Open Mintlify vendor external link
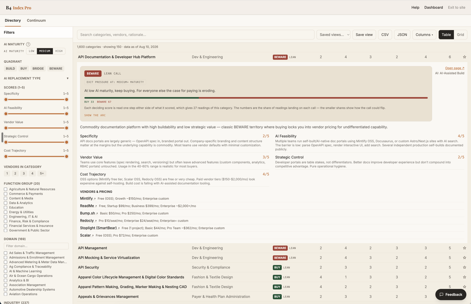This screenshot has width=471, height=304. [88, 198]
